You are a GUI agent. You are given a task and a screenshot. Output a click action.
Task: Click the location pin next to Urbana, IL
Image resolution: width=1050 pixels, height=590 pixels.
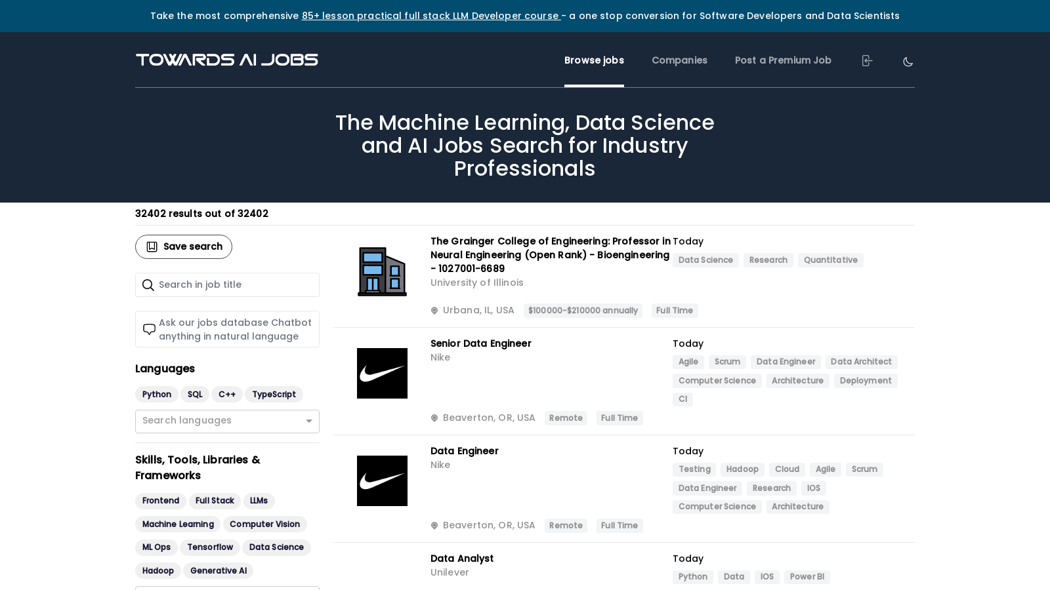[434, 311]
